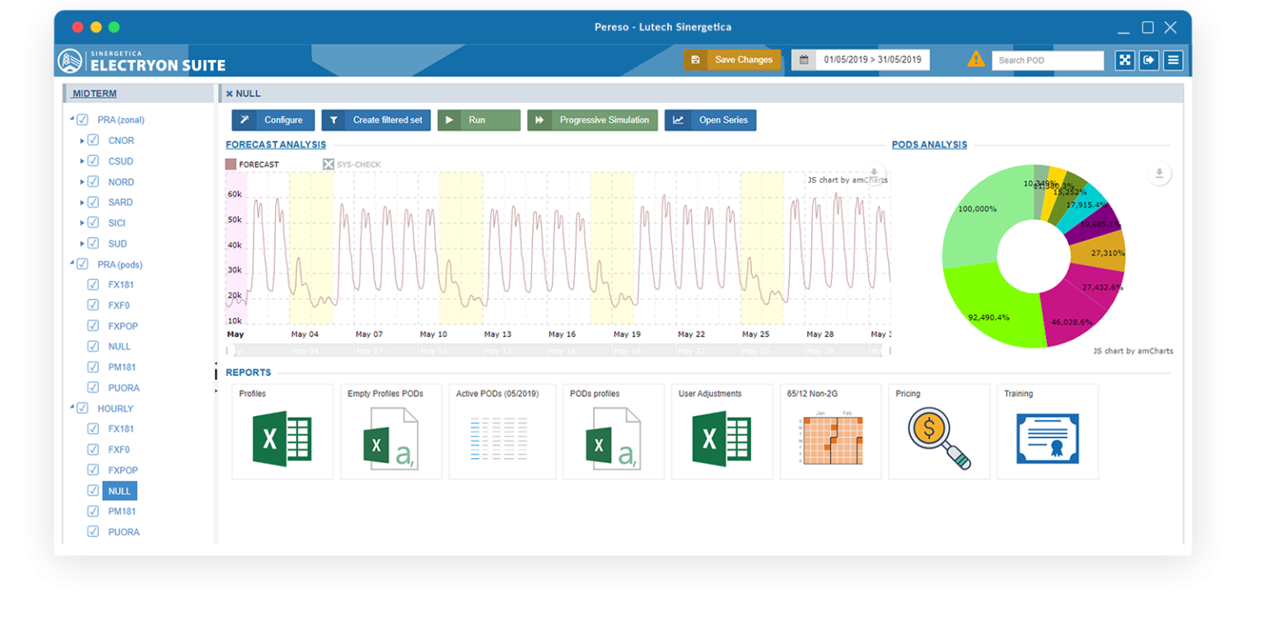Image resolution: width=1265 pixels, height=617 pixels.
Task: Click the logout arrow icon in the top bar
Action: [x=1148, y=59]
